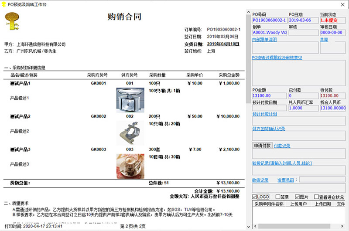Click the app icon in the title bar
Viewport: 349px width, 231px height.
click(4, 3)
